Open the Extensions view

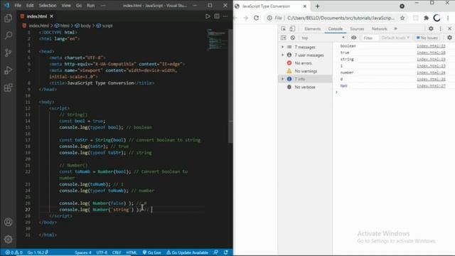(x=8, y=87)
